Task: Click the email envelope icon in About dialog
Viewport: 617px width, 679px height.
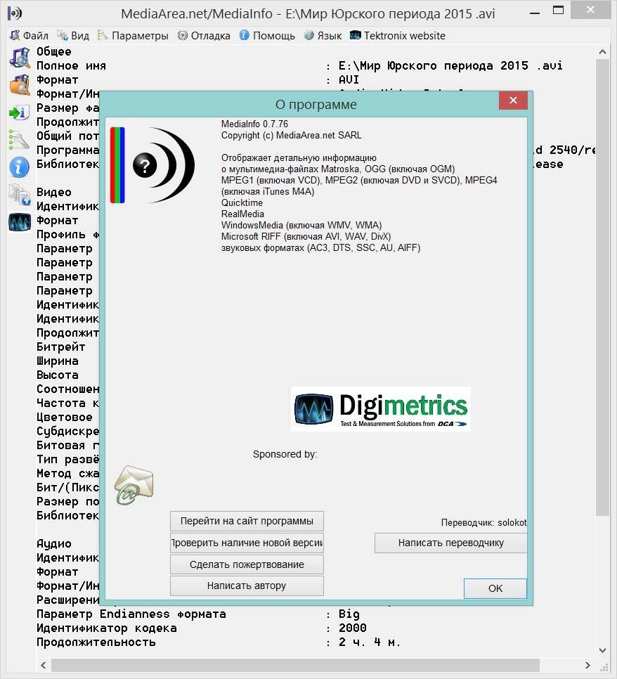Action: tap(134, 485)
